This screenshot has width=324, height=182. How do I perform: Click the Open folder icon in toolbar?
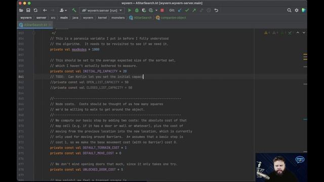click(21, 10)
